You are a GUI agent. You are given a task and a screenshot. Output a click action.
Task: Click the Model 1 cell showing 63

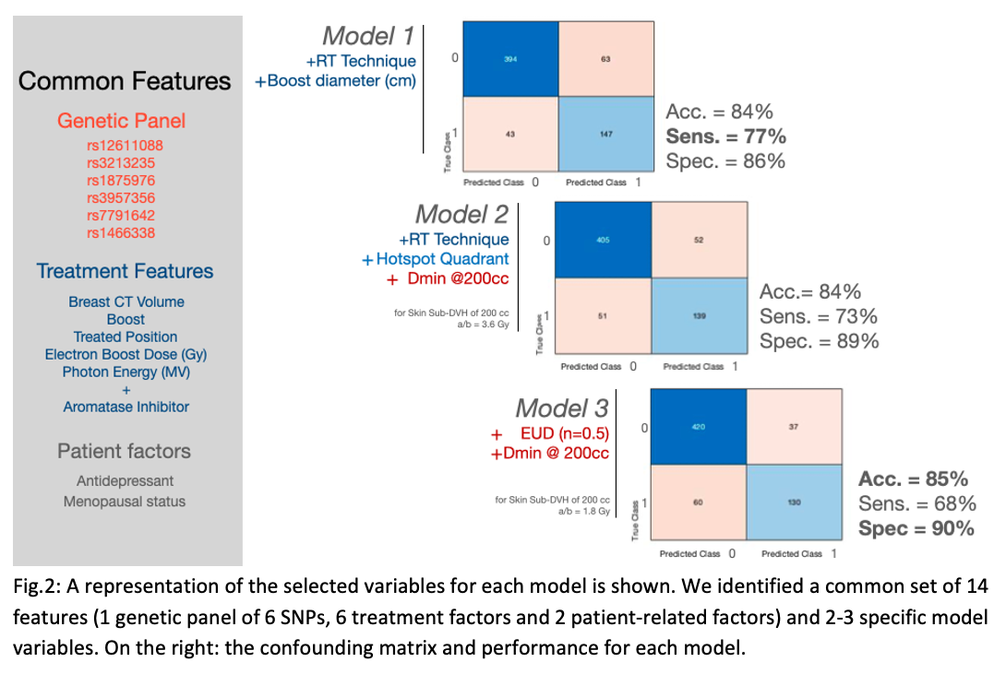[606, 59]
